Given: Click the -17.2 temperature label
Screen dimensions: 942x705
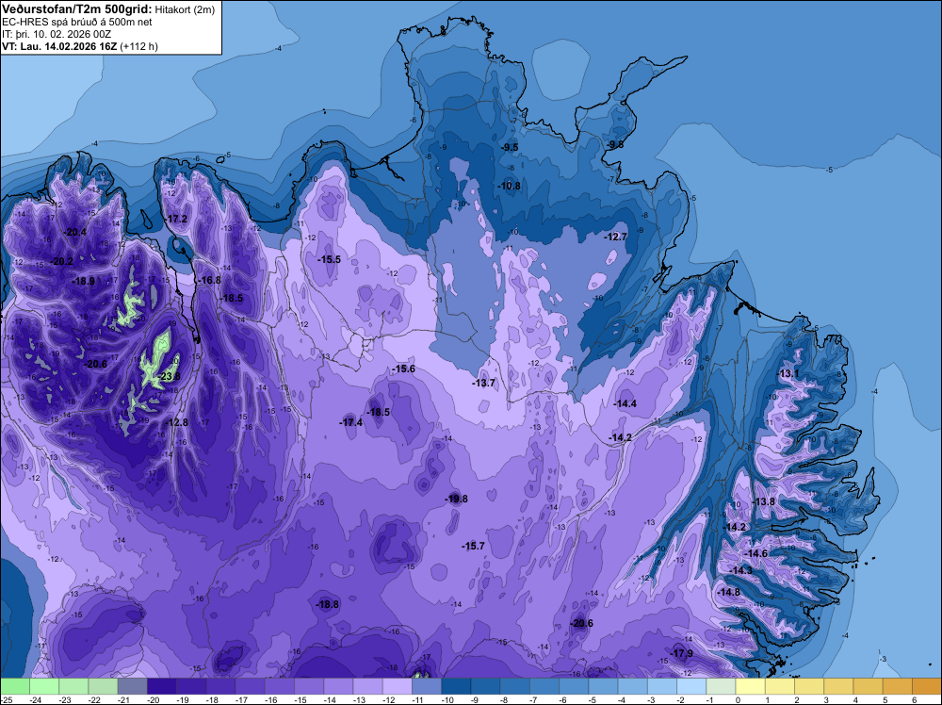Looking at the screenshot, I should pyautogui.click(x=176, y=219).
